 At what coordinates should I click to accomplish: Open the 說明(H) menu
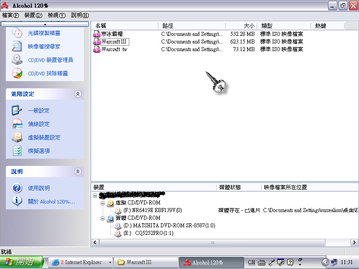(80, 15)
